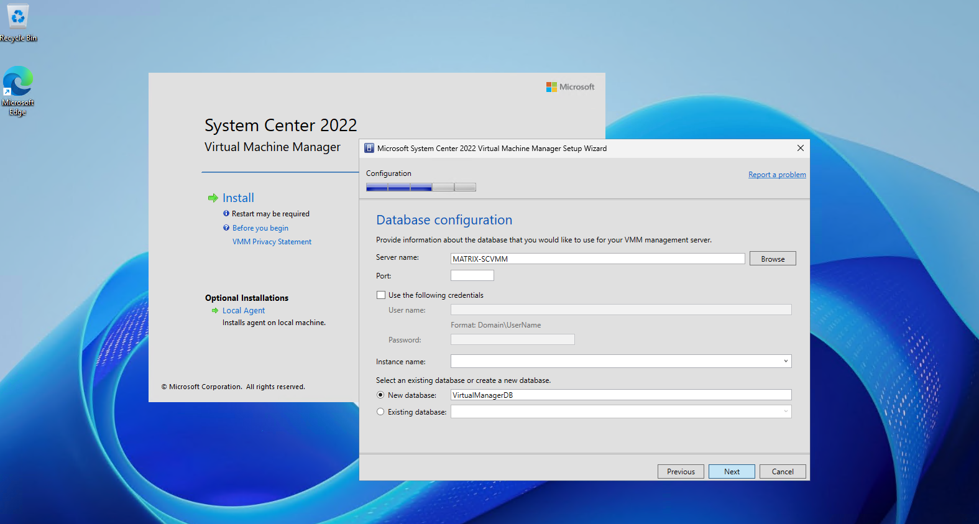Open the Before you begin link
Screen dimensions: 979x524
click(260, 228)
